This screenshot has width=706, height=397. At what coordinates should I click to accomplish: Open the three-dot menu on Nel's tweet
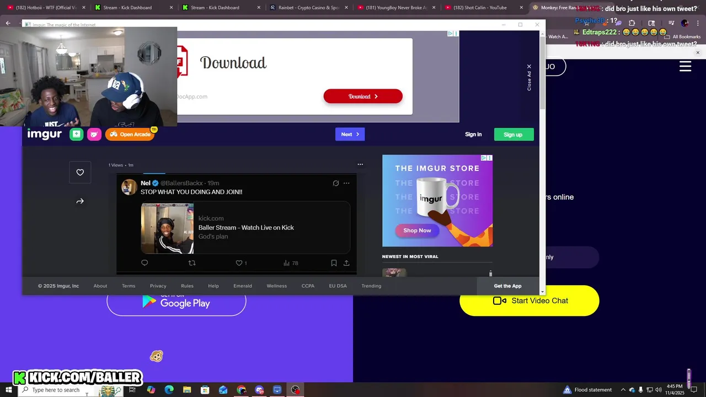[x=346, y=183]
